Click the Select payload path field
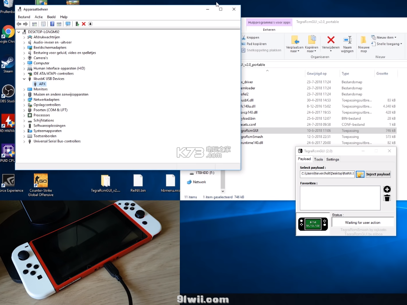 click(327, 174)
